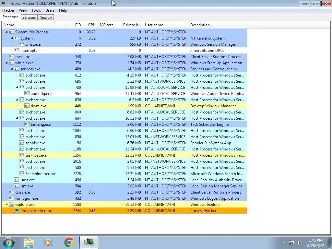Viewport: 332px width, 249px height.
Task: Click Task Scheduler Engine description
Action: click(209, 124)
